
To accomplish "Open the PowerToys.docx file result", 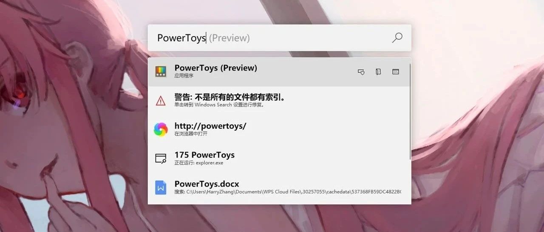I will (x=279, y=187).
